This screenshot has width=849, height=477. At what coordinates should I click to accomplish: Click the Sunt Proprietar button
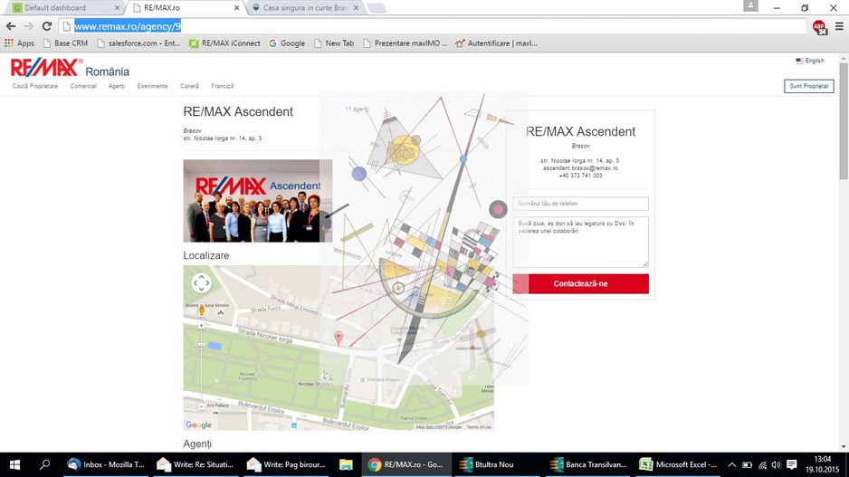(808, 86)
